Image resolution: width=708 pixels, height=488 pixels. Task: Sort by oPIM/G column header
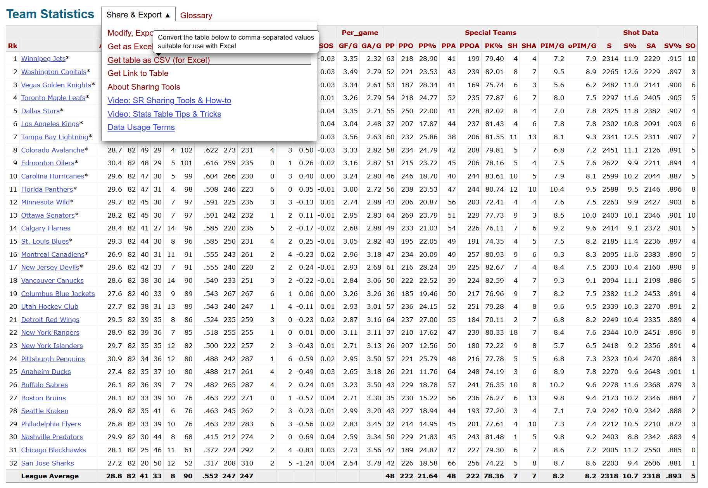[582, 46]
